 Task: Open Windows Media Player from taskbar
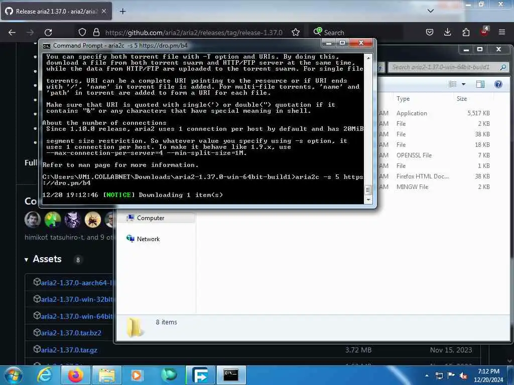click(137, 375)
